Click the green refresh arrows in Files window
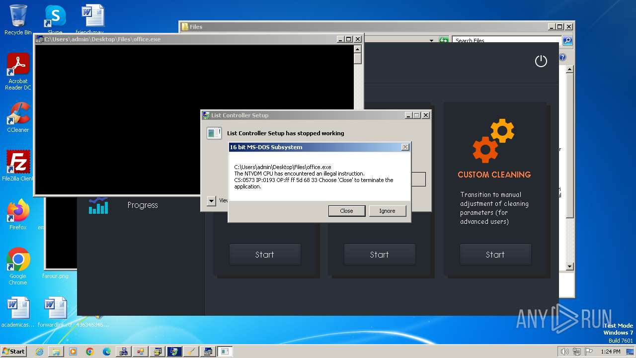This screenshot has width=636, height=358. pos(444,41)
